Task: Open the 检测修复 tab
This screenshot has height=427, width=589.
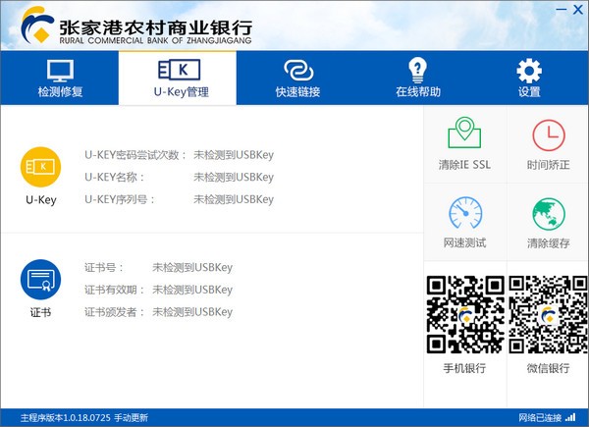Action: coord(60,78)
